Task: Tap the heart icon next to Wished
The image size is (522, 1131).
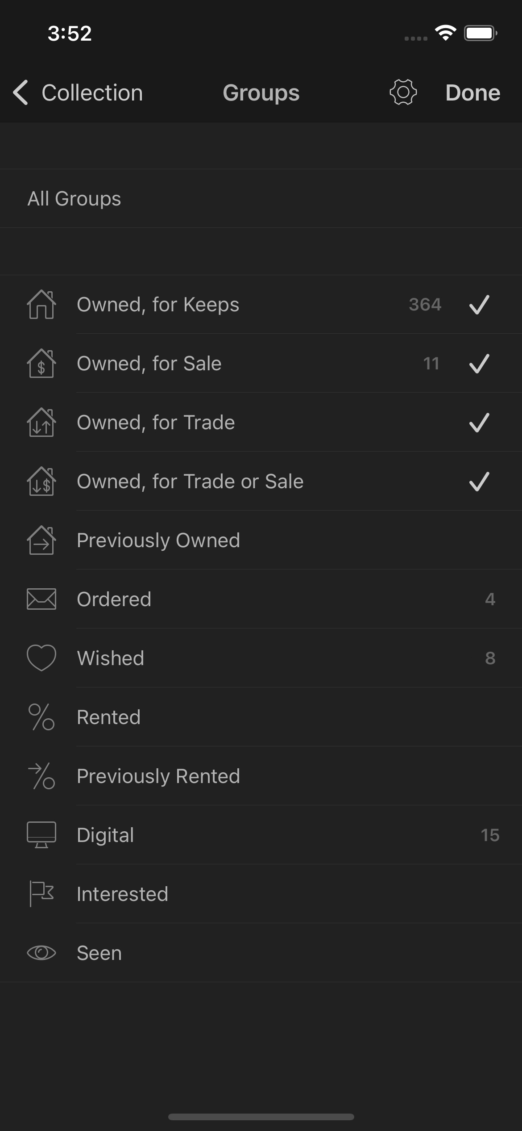Action: pyautogui.click(x=41, y=658)
